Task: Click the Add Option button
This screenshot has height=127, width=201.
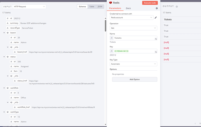Action: tap(135, 79)
